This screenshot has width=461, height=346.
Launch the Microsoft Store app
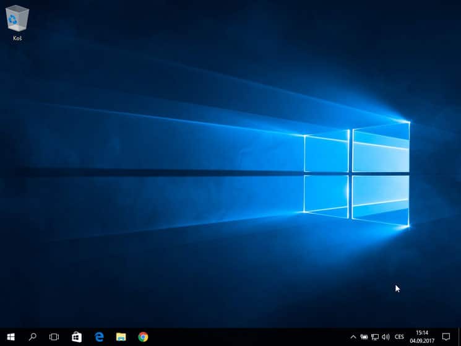click(x=77, y=337)
